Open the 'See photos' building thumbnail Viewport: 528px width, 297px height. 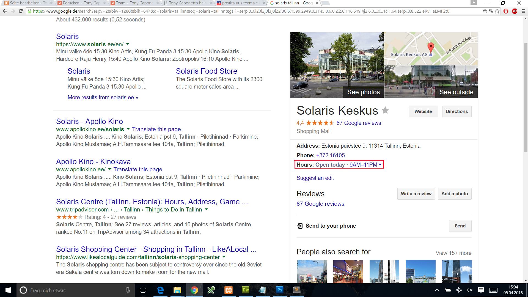tap(337, 65)
